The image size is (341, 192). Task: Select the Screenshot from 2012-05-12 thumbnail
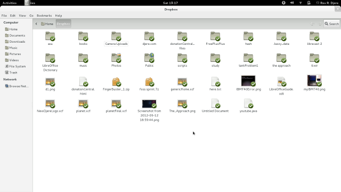149,104
